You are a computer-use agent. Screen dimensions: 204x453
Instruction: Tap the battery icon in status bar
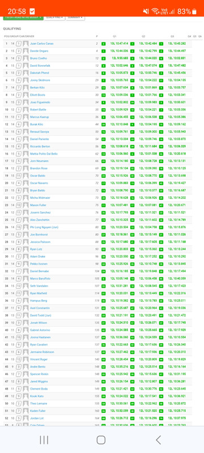[194, 11]
